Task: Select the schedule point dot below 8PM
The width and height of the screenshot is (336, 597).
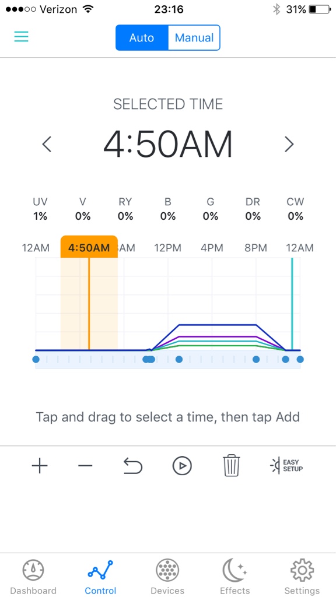Action: tap(256, 359)
